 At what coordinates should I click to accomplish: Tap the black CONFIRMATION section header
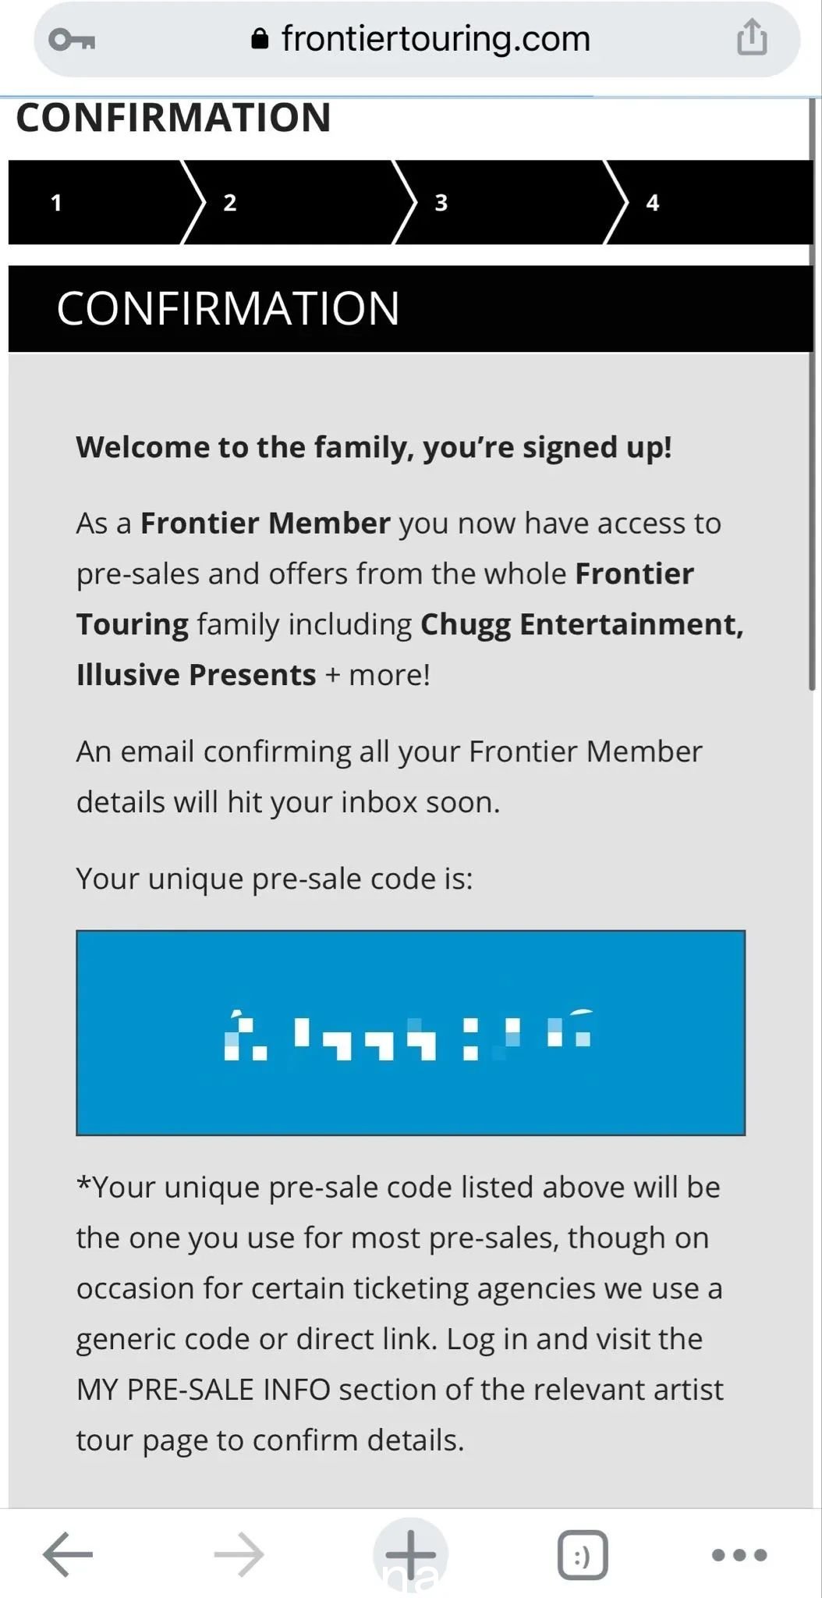tap(410, 309)
